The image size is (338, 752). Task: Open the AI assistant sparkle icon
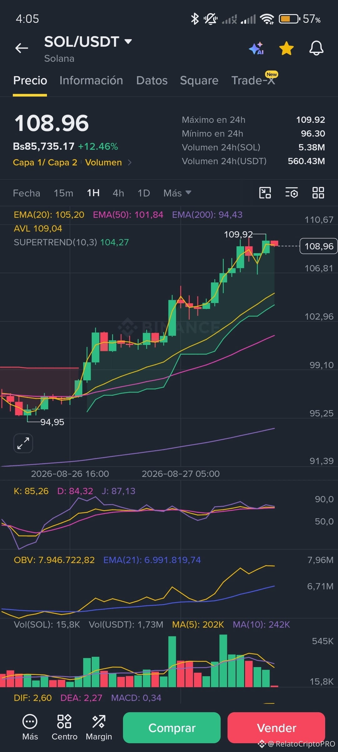(256, 49)
